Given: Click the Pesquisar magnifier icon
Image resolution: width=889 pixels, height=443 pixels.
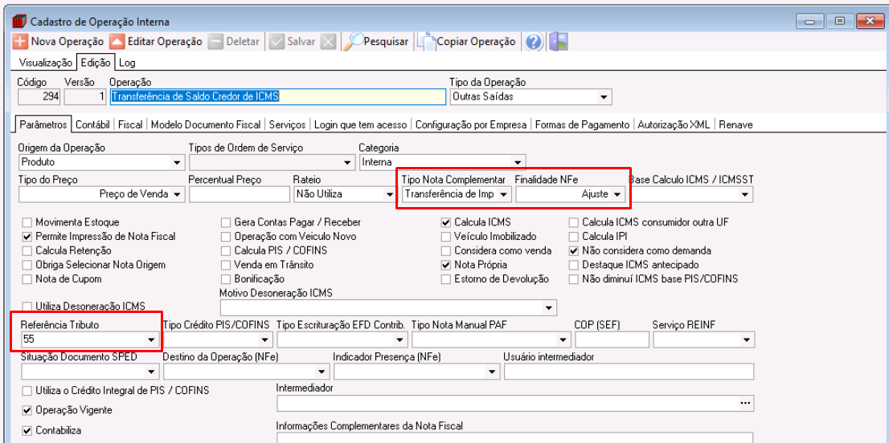Looking at the screenshot, I should 354,41.
